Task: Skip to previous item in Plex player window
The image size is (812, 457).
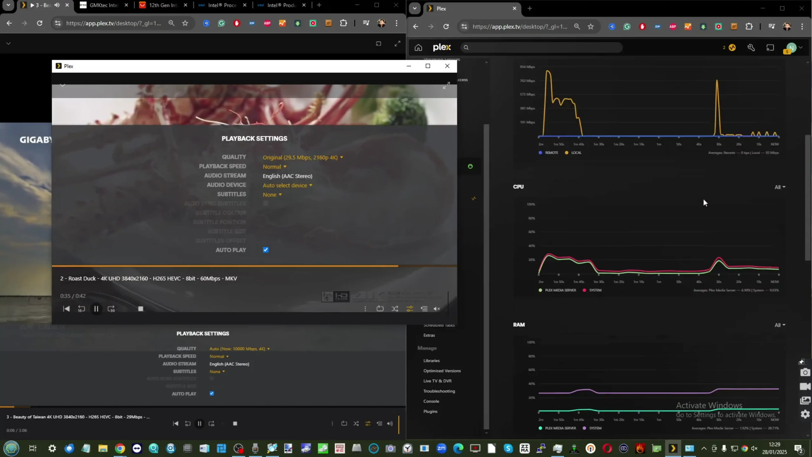Action: [x=66, y=309]
